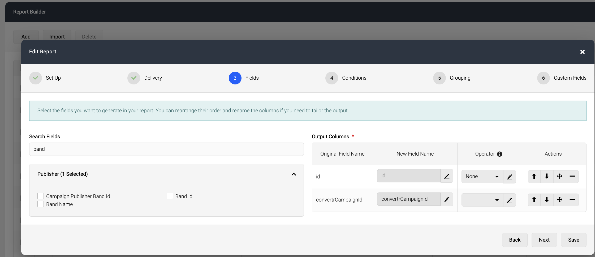Move id column up
Viewport: 595px width, 257px height.
534,176
